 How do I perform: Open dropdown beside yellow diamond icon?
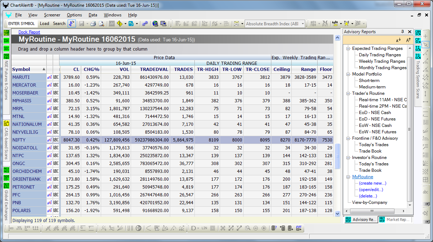pos(125,24)
